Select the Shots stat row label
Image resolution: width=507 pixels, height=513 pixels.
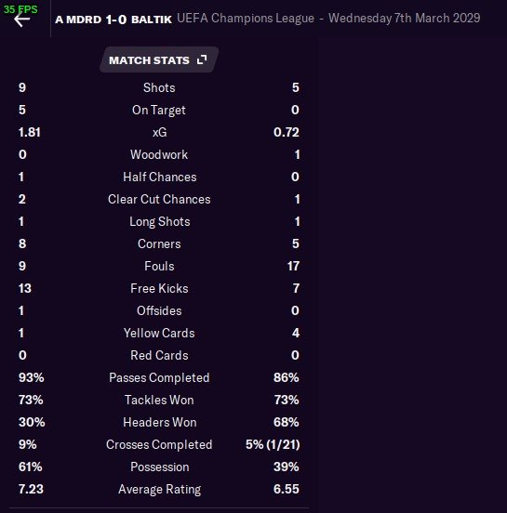point(159,87)
